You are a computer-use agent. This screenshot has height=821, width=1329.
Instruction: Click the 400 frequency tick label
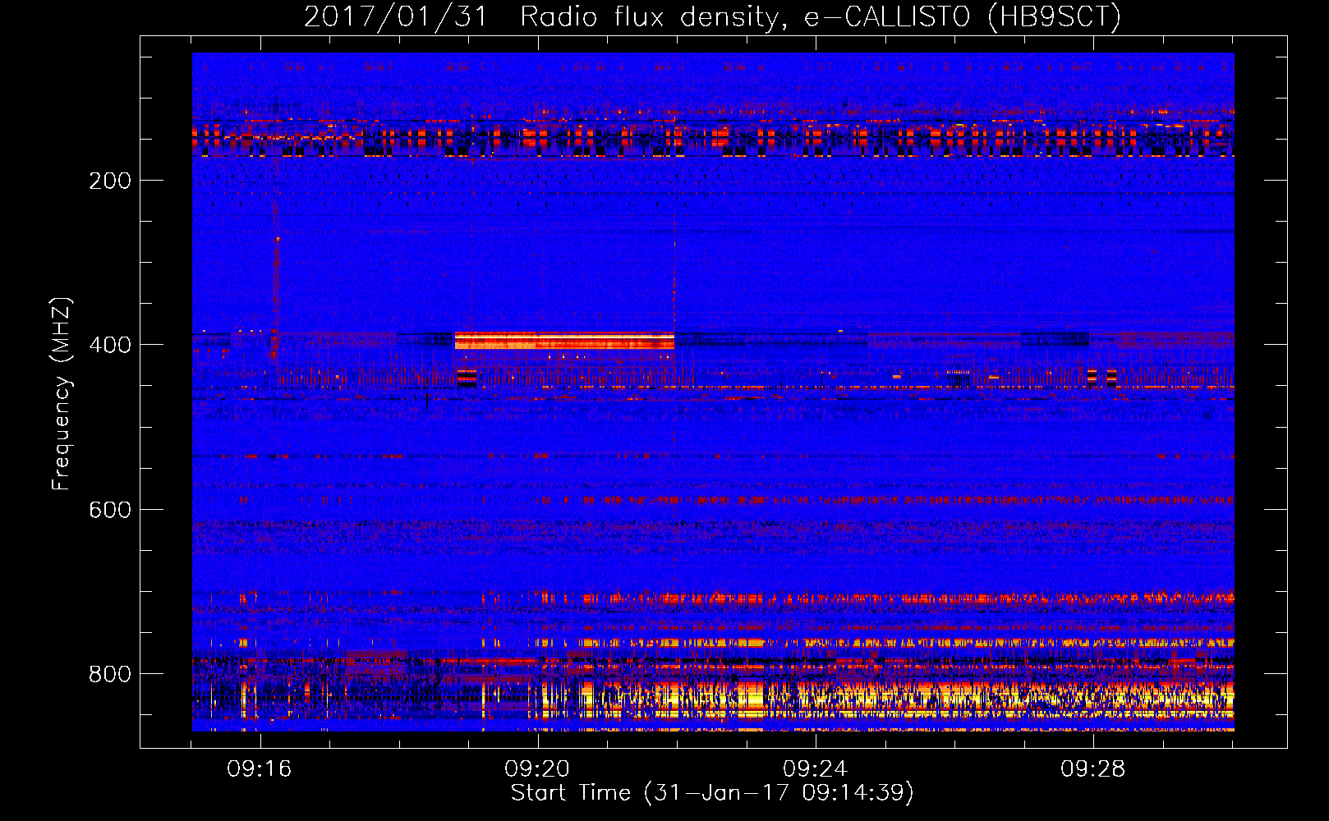110,345
